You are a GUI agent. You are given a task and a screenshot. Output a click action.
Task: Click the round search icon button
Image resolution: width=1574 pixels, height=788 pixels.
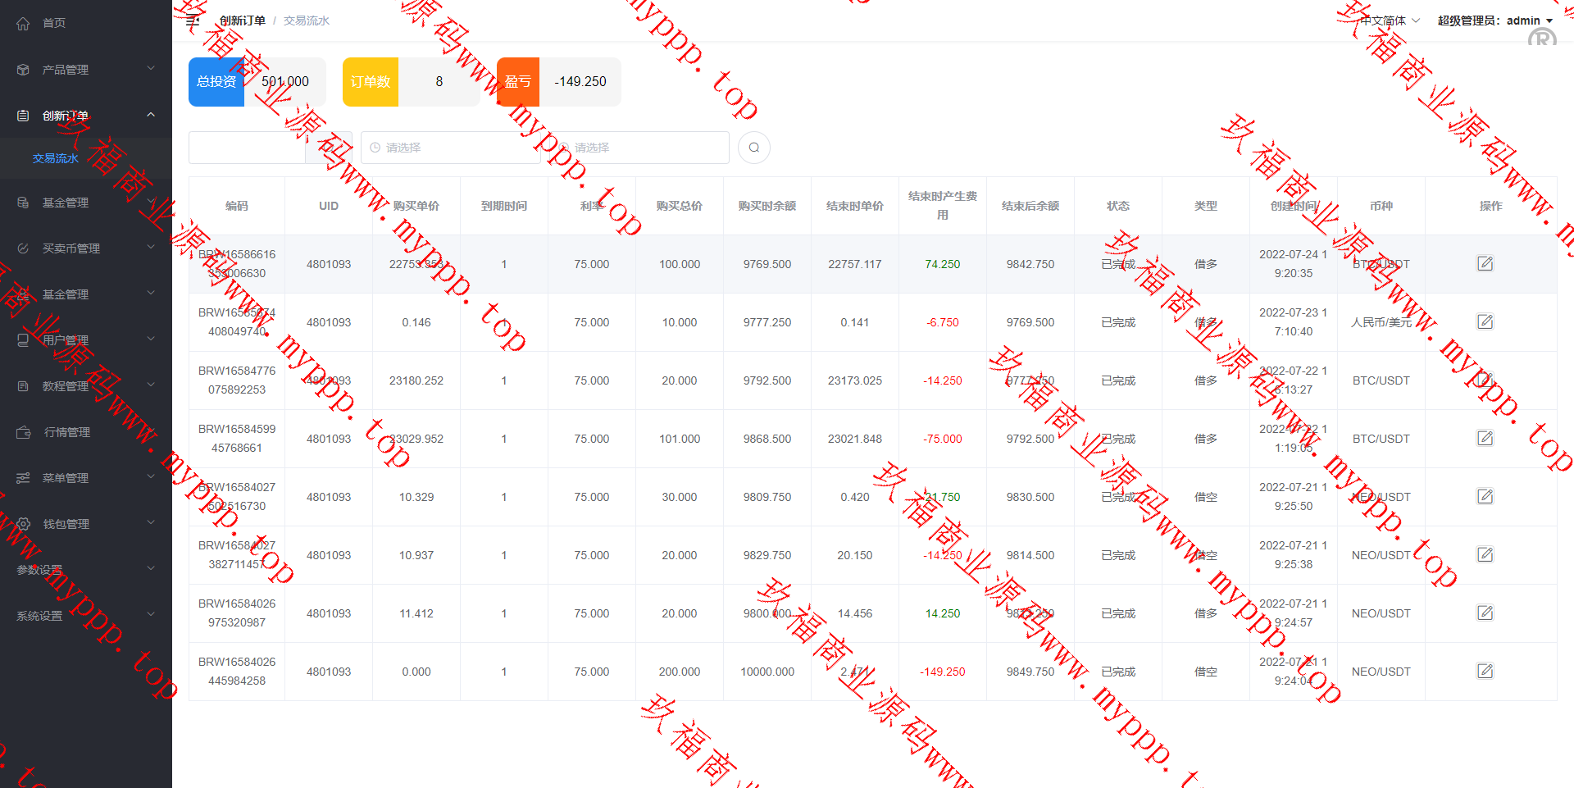coord(753,148)
